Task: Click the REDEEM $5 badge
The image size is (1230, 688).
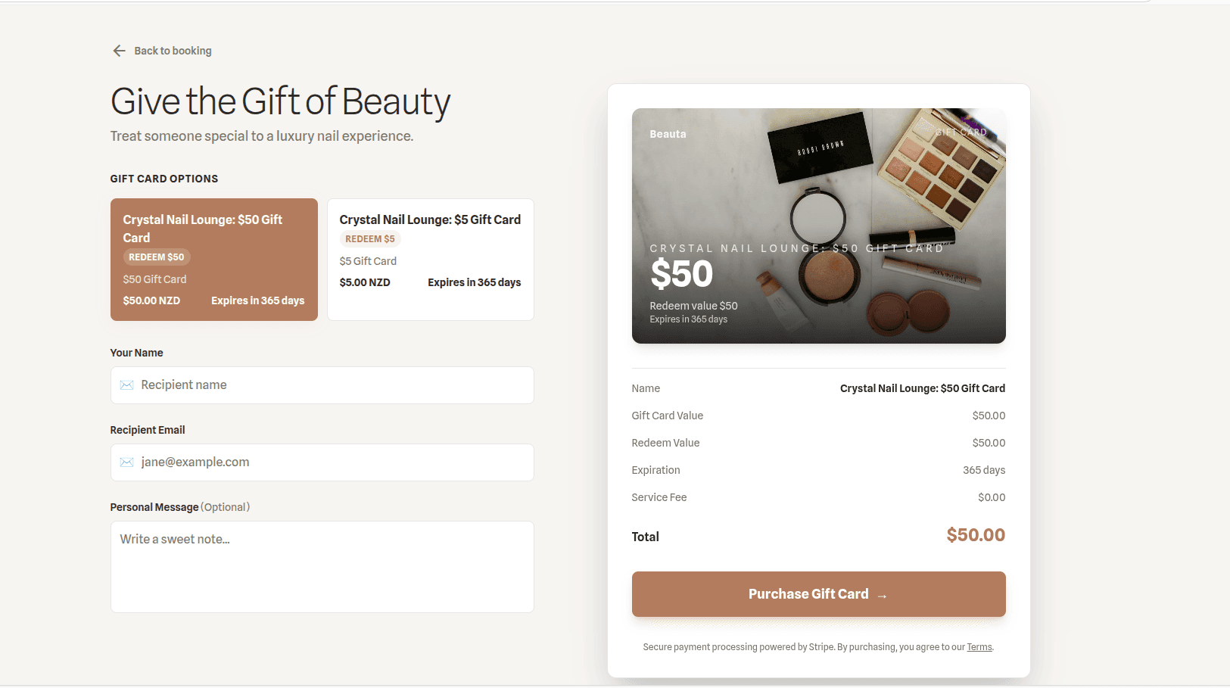Action: [369, 239]
